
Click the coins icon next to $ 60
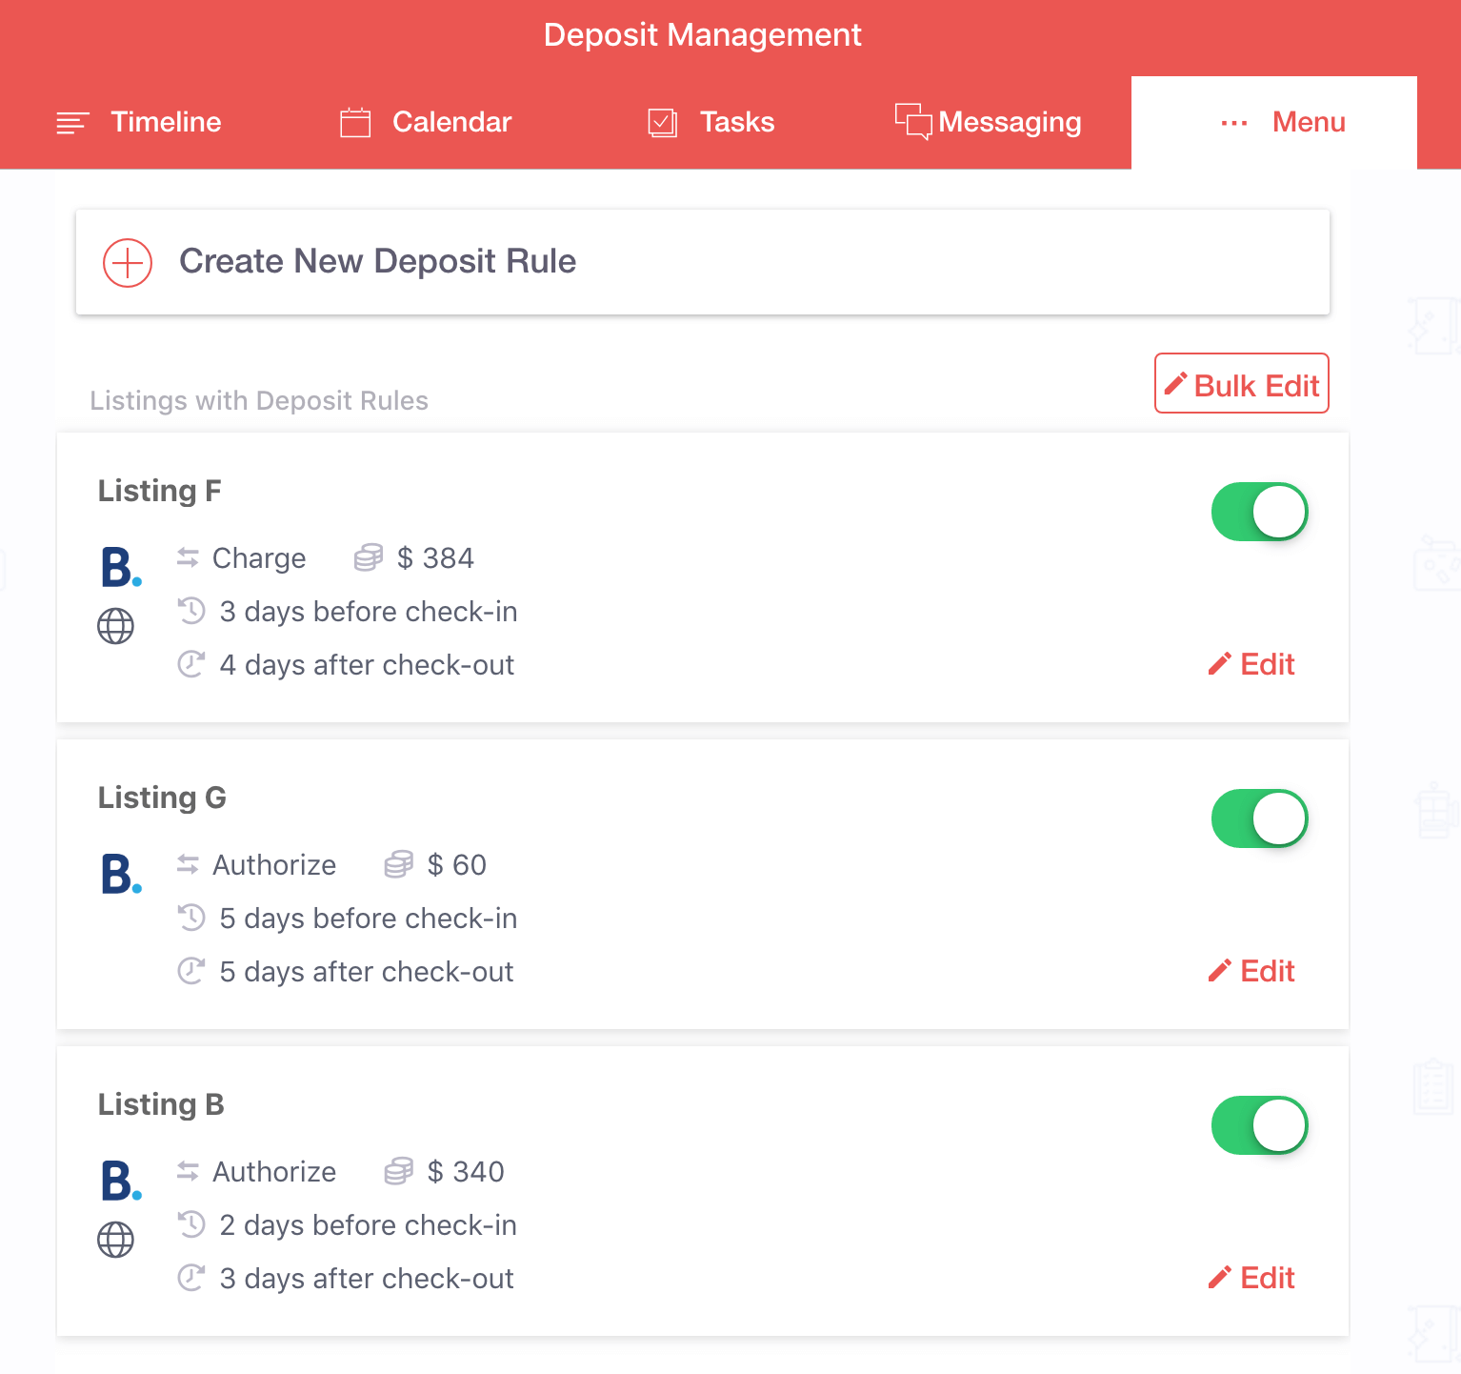pos(399,865)
